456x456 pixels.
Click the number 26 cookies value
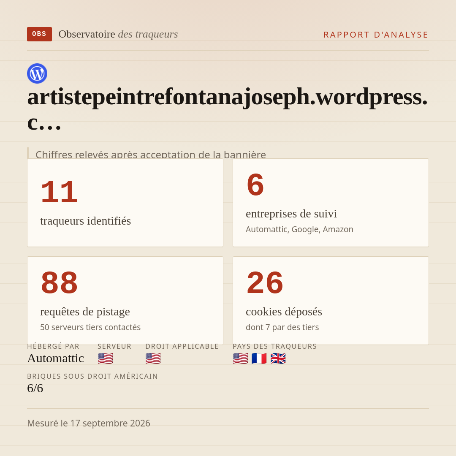point(265,282)
